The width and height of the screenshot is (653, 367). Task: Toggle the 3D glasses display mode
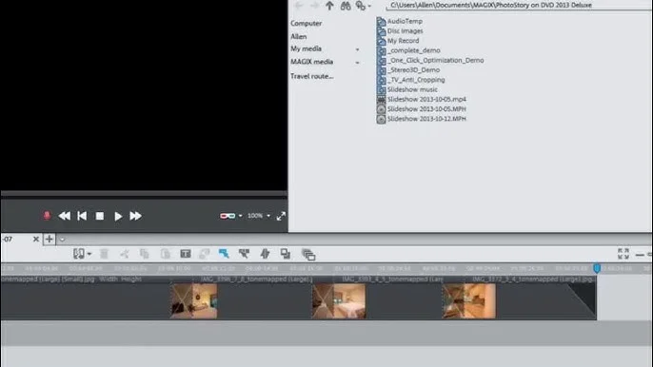228,216
